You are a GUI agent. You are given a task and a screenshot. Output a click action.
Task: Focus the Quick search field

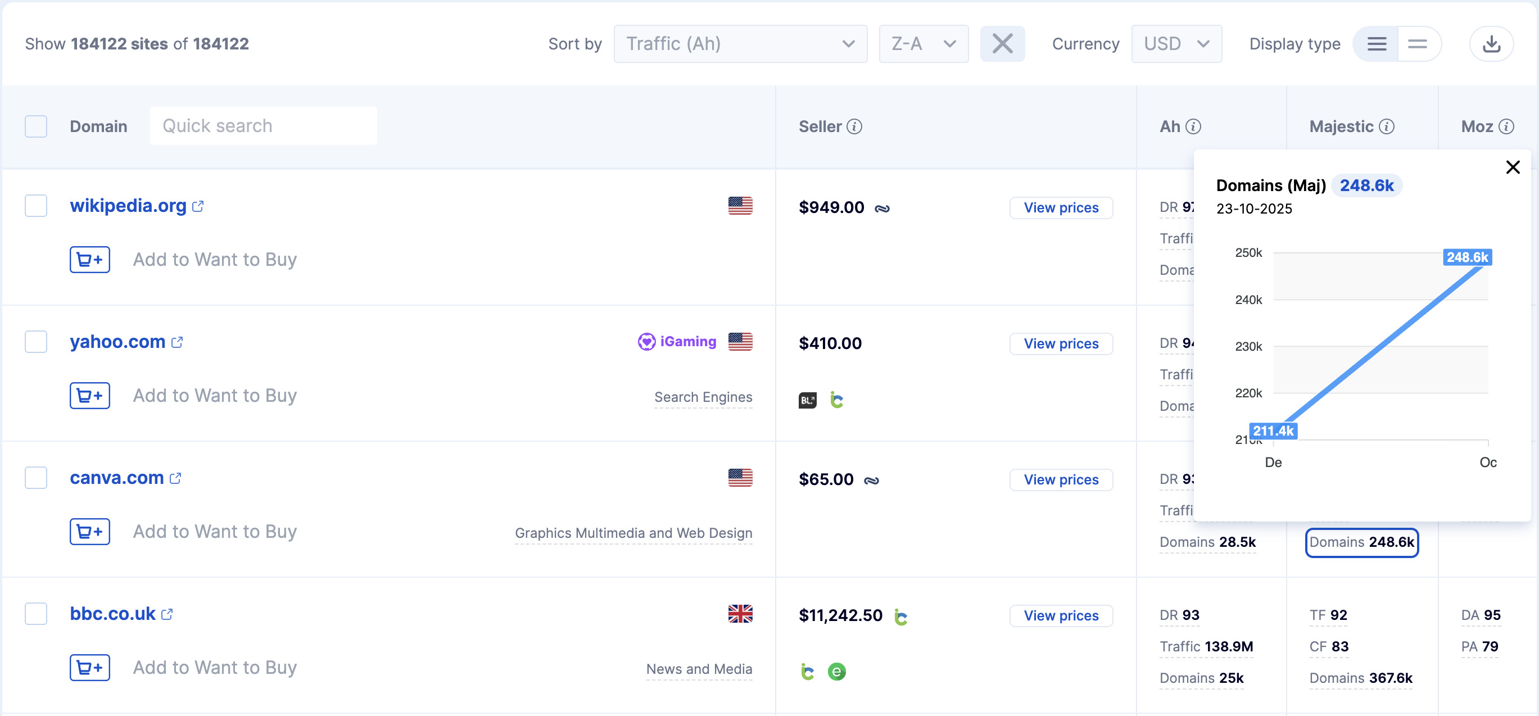[x=263, y=126]
